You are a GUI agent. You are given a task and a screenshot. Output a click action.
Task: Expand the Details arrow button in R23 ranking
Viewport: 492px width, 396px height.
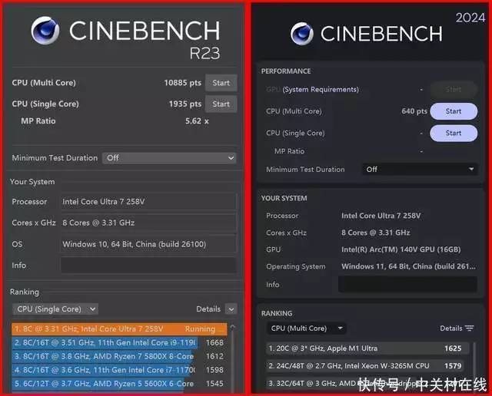(231, 309)
